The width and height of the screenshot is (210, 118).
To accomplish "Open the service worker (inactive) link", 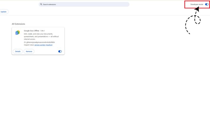I will [x=43, y=45].
